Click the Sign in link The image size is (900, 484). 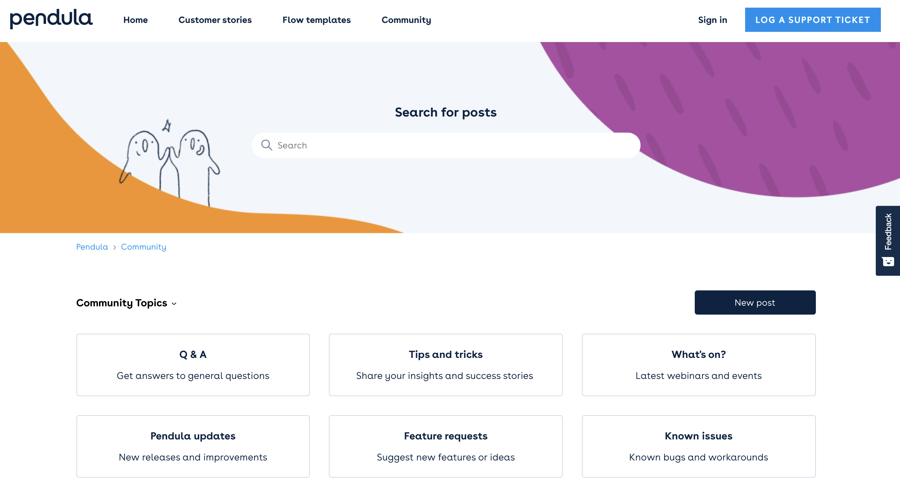click(712, 20)
